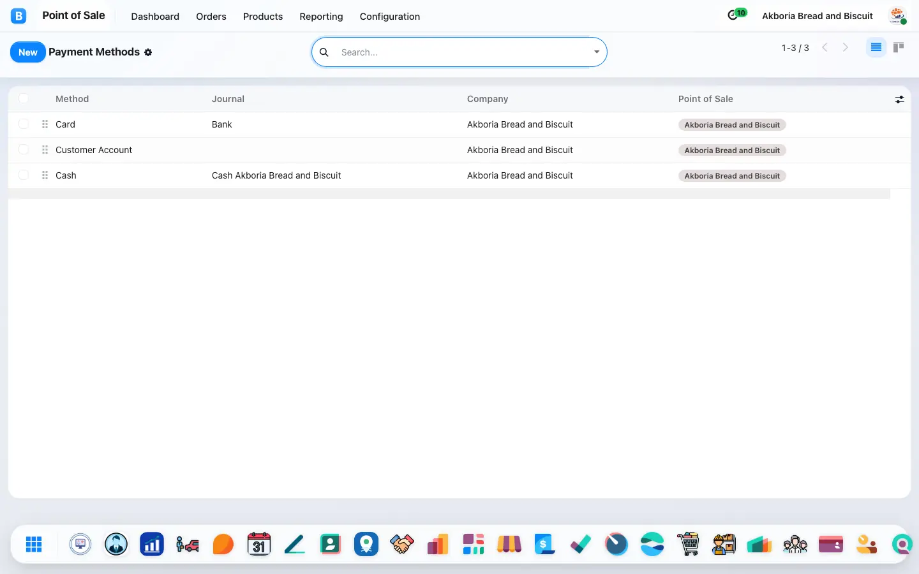The image size is (919, 574).
Task: Open the activities clock with 10 badge
Action: click(x=736, y=14)
